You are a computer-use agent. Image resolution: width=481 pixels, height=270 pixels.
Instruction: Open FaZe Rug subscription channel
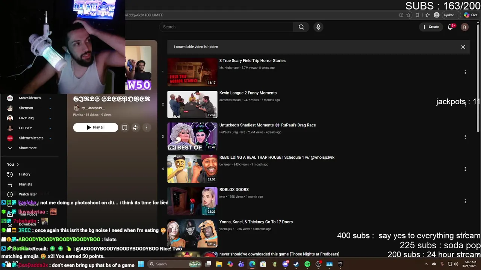coord(26,118)
